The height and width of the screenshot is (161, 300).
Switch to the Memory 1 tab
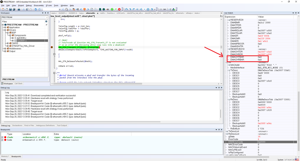5,157
